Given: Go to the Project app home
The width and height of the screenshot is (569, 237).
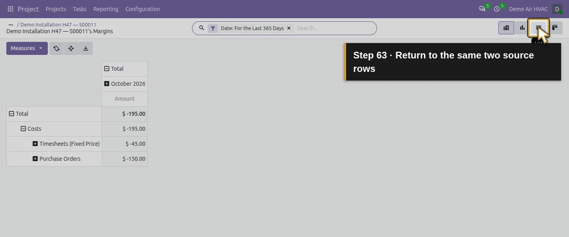Looking at the screenshot, I should click(x=28, y=9).
